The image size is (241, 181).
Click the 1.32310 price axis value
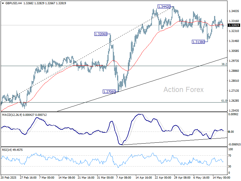[x=234, y=31]
